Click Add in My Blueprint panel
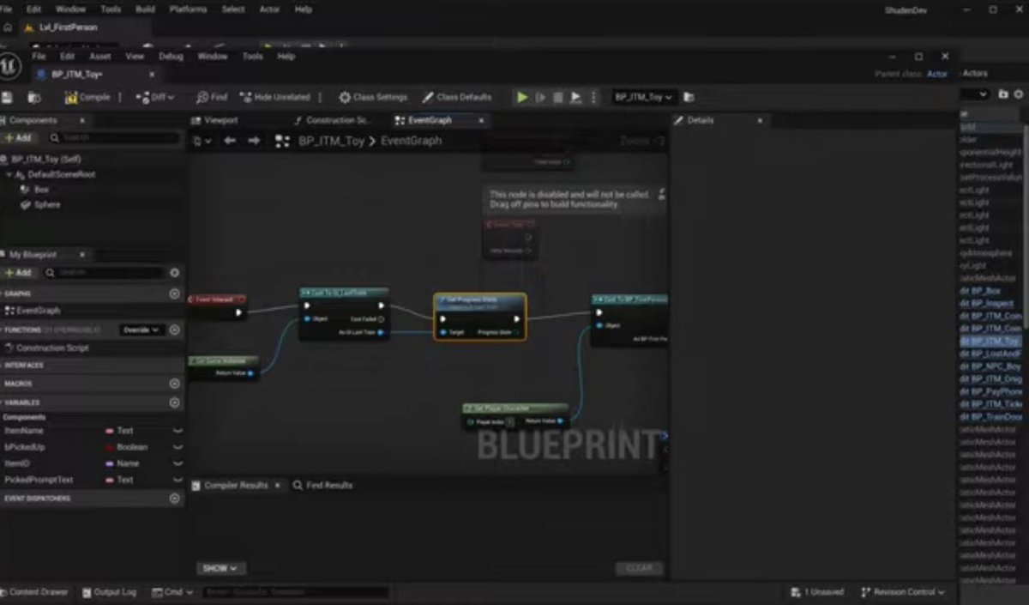 (18, 273)
